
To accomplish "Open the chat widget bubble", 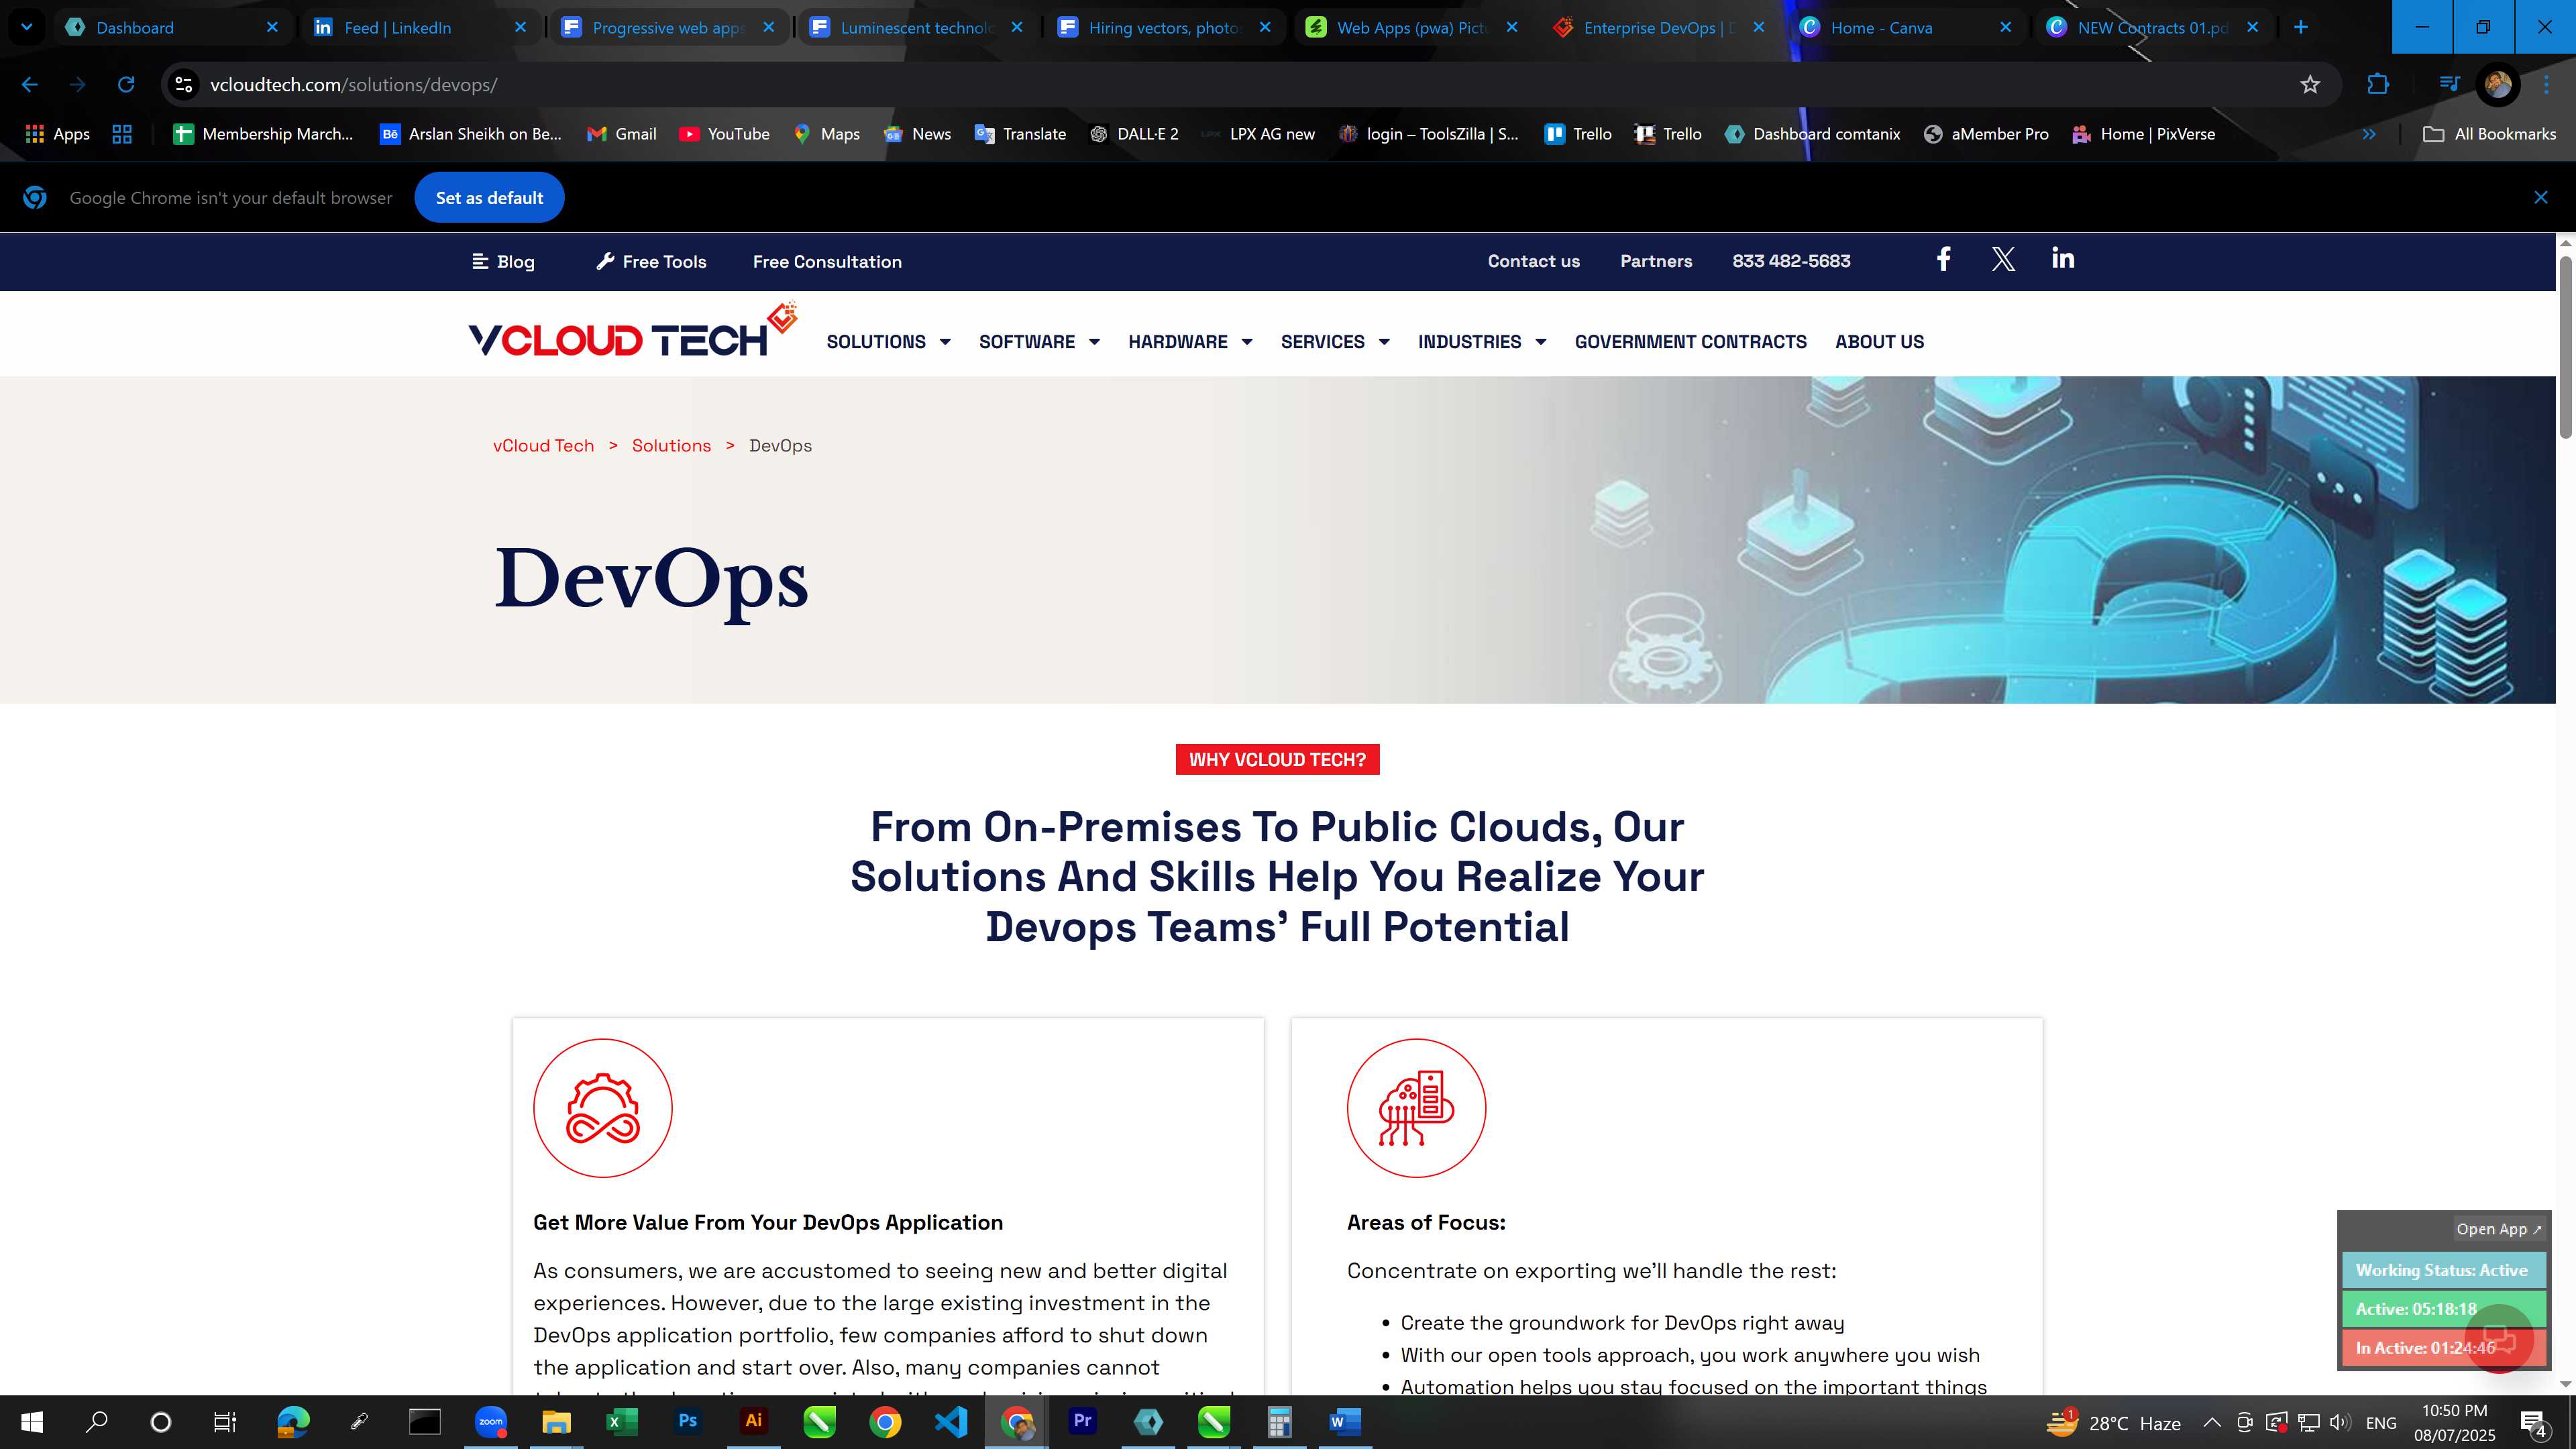I will (2499, 1338).
